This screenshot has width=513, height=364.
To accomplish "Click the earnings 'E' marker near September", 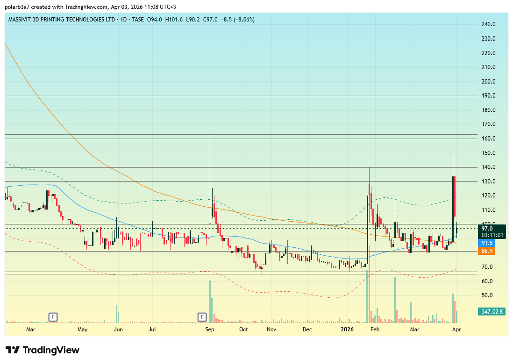I will tap(202, 316).
